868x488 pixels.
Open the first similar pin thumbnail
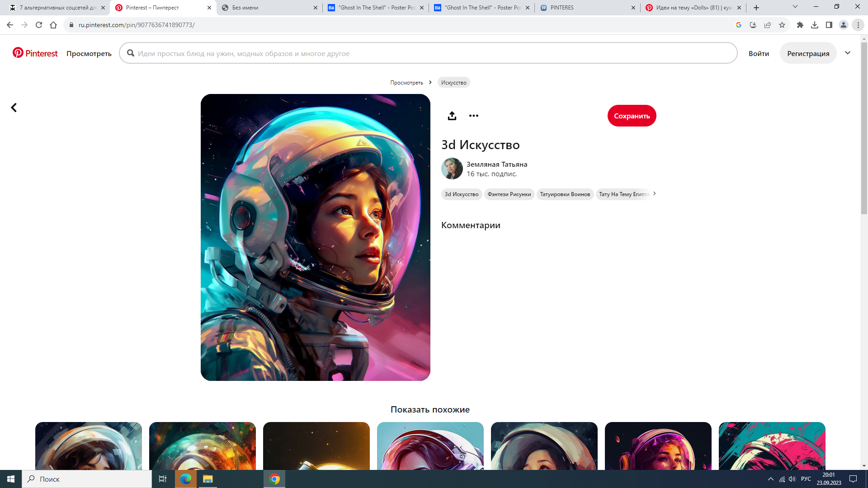click(89, 446)
